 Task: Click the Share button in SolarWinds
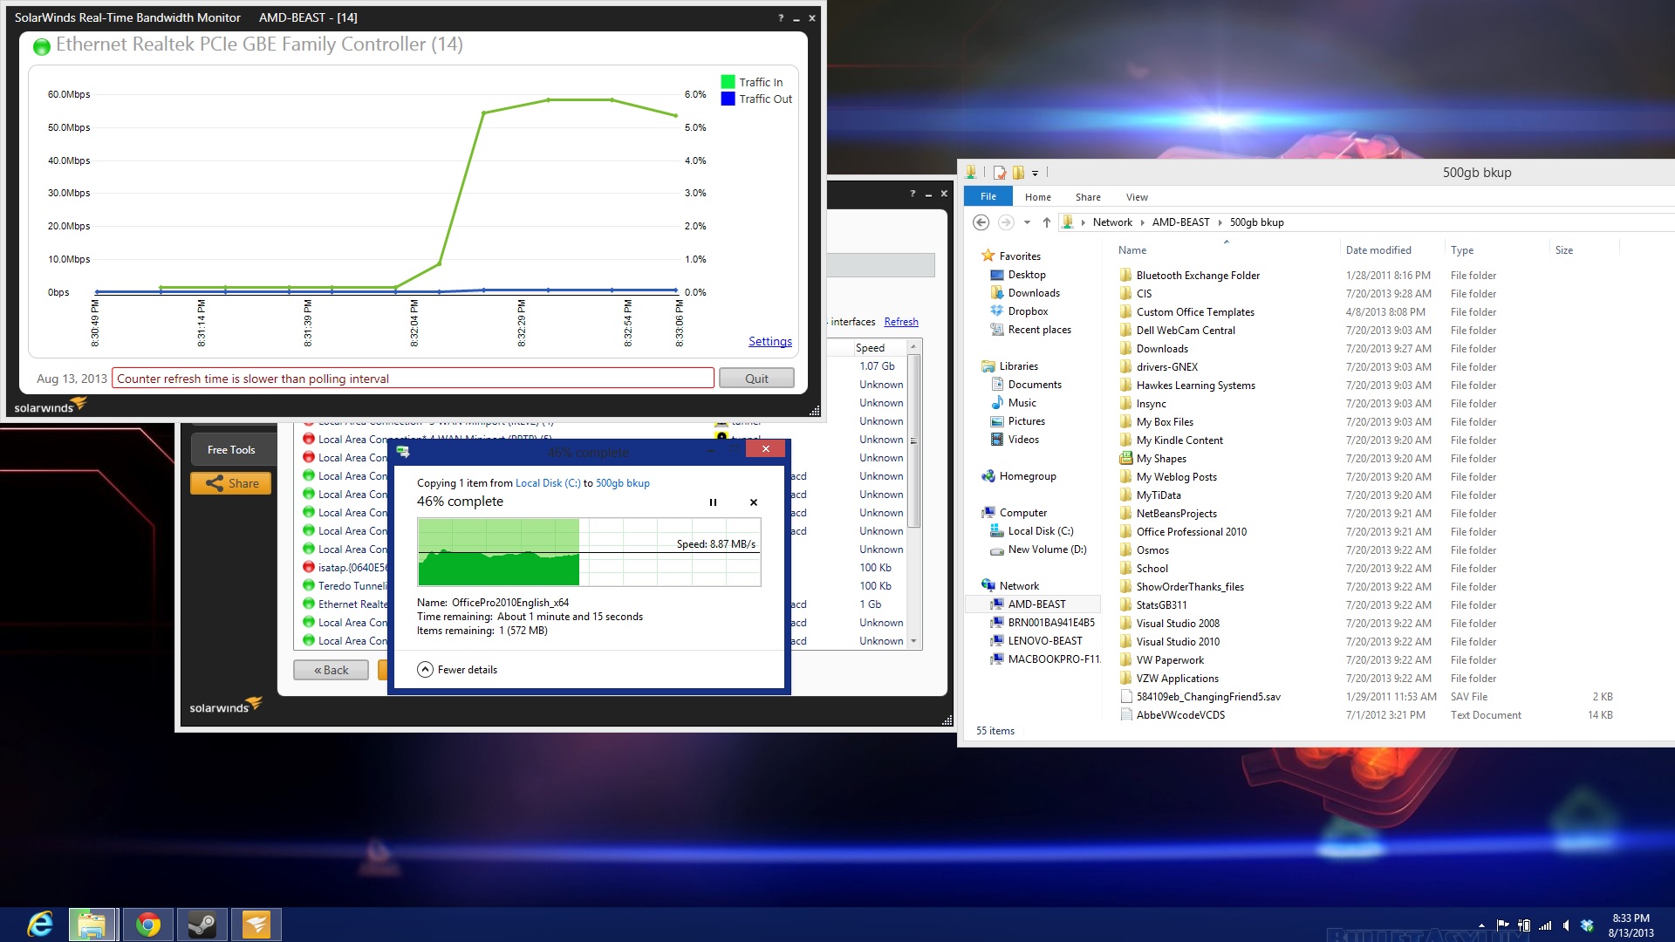(231, 483)
